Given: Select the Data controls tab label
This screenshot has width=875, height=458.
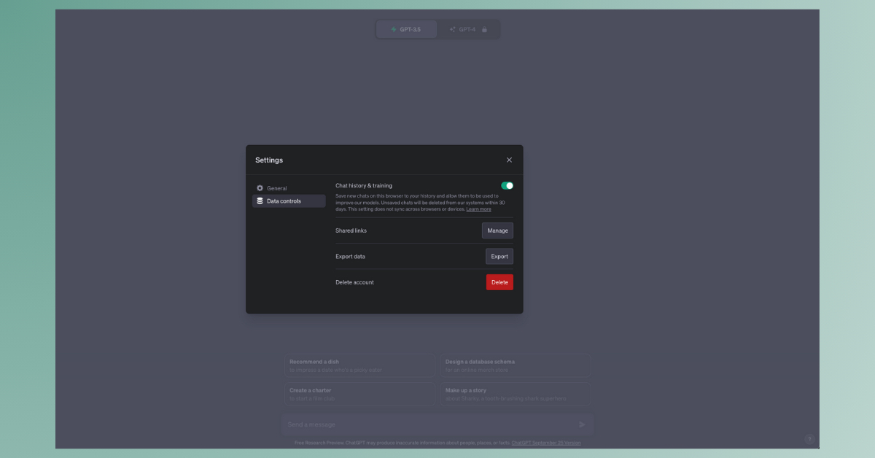Looking at the screenshot, I should pyautogui.click(x=284, y=201).
